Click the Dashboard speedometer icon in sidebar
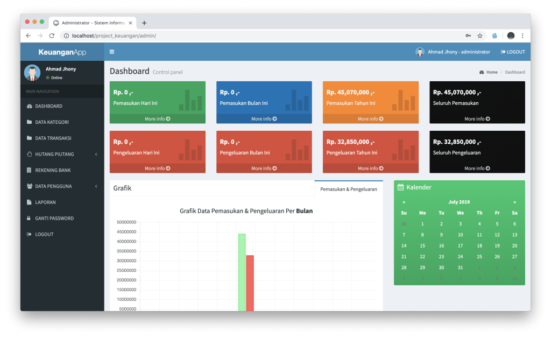The image size is (551, 338). point(29,106)
